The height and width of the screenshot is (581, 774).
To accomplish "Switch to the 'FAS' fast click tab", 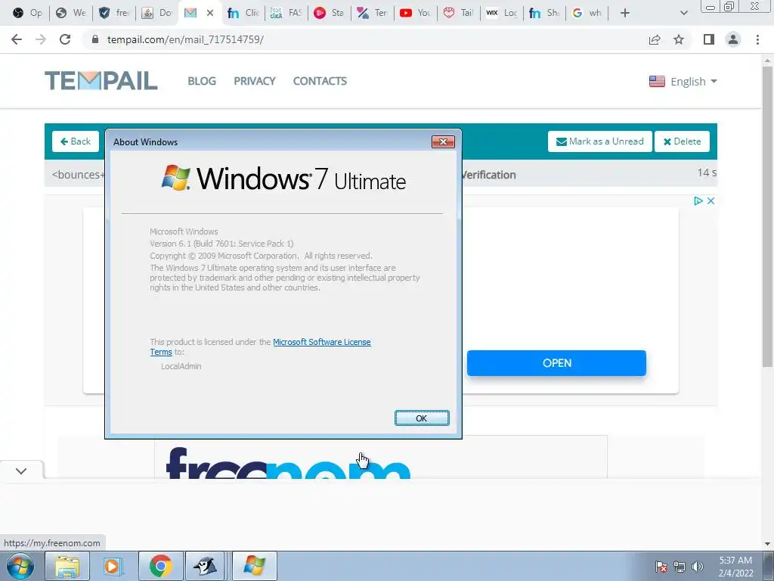I will [286, 13].
